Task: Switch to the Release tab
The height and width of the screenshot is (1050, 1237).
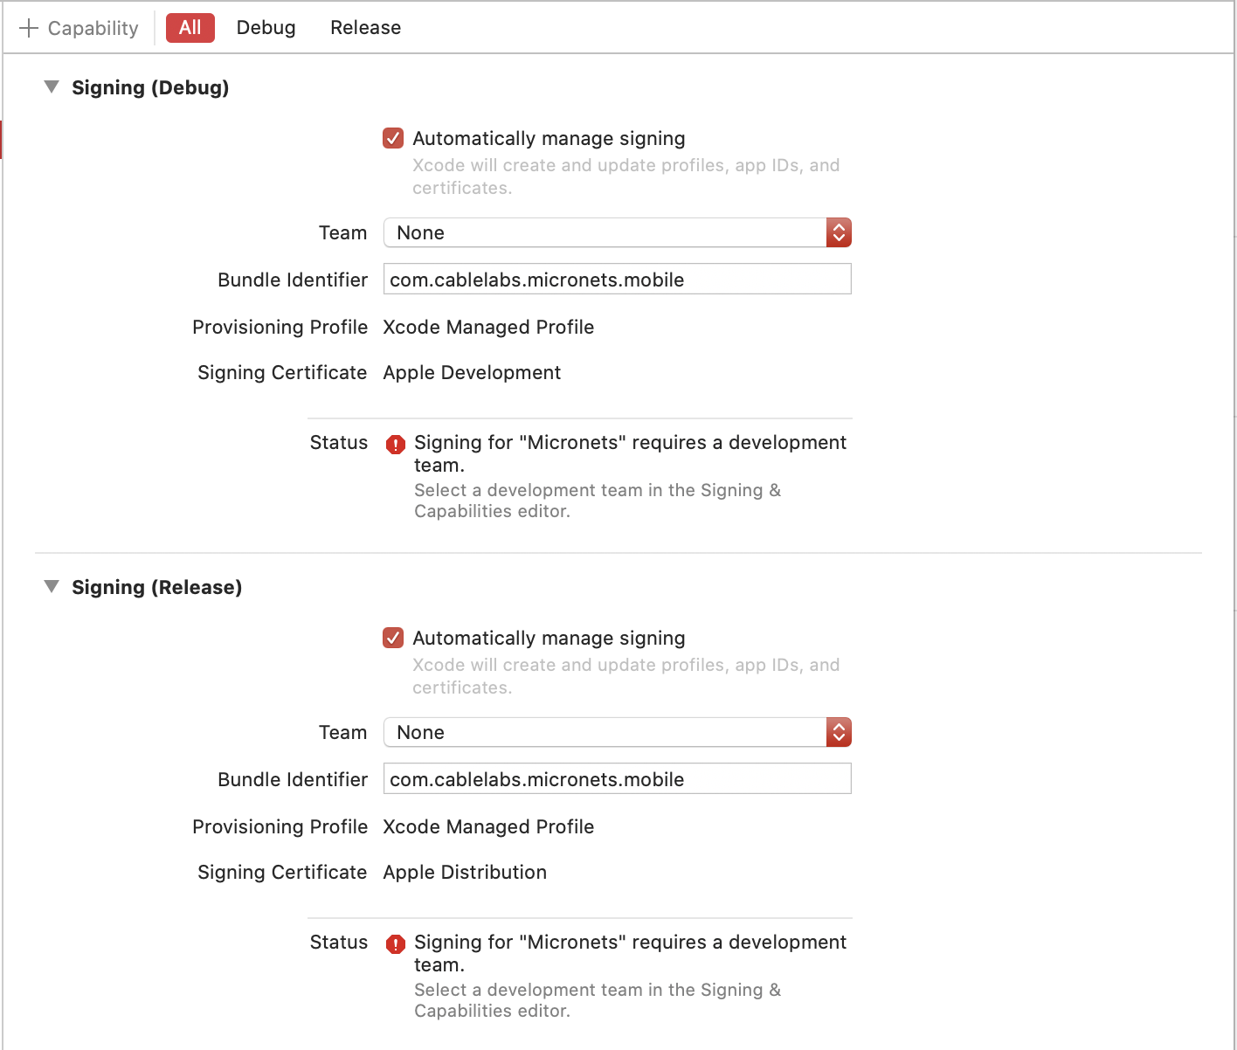Action: [x=365, y=28]
